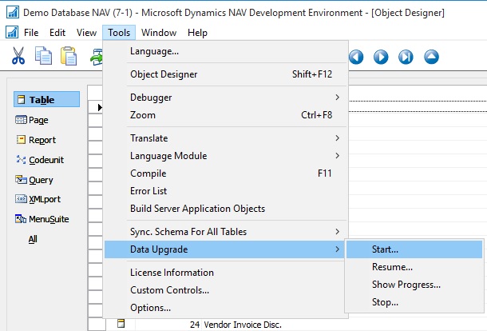This screenshot has height=331, width=487.
Task: Click the Previous record arrow icon
Action: click(x=356, y=57)
